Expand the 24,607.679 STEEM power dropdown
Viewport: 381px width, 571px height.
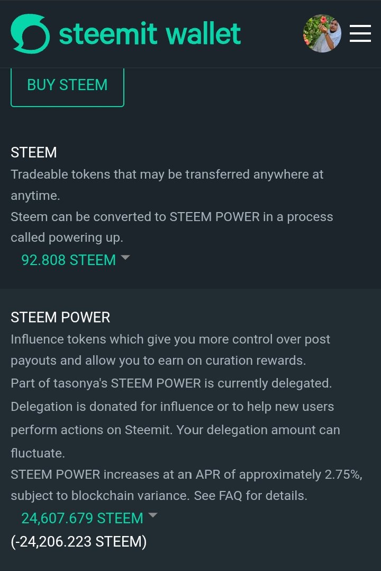click(x=82, y=518)
